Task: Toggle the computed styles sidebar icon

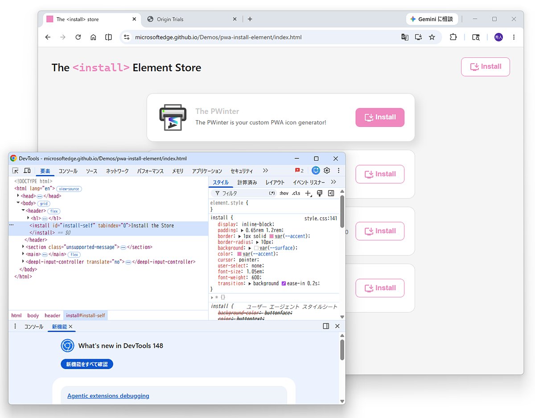Action: [x=331, y=193]
